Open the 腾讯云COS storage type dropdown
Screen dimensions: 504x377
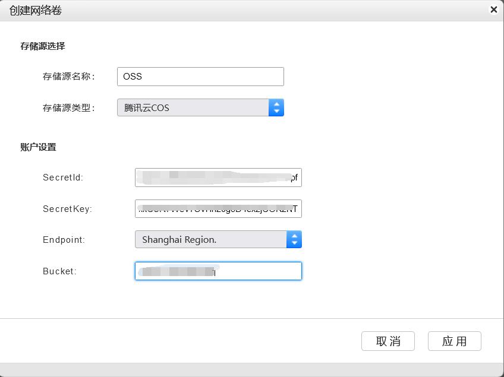[193, 107]
